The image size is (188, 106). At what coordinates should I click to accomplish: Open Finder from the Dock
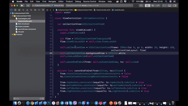[x=15, y=103]
